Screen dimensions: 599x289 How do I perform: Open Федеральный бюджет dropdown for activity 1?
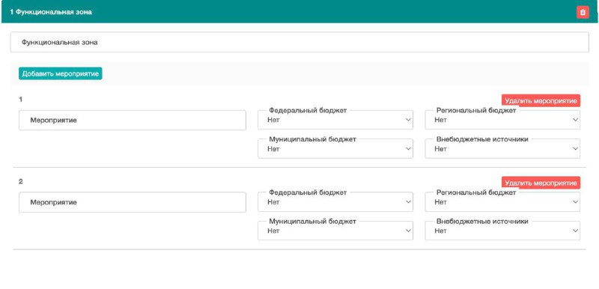coord(335,120)
